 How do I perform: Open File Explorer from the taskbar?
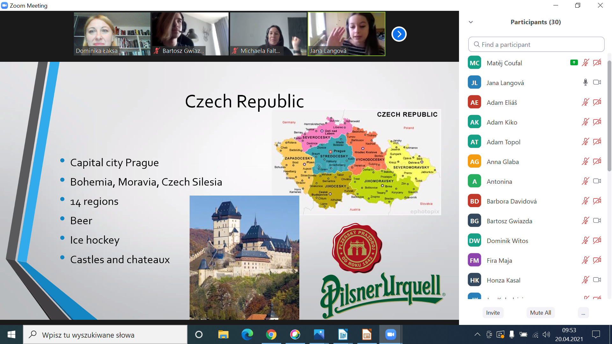pyautogui.click(x=223, y=334)
